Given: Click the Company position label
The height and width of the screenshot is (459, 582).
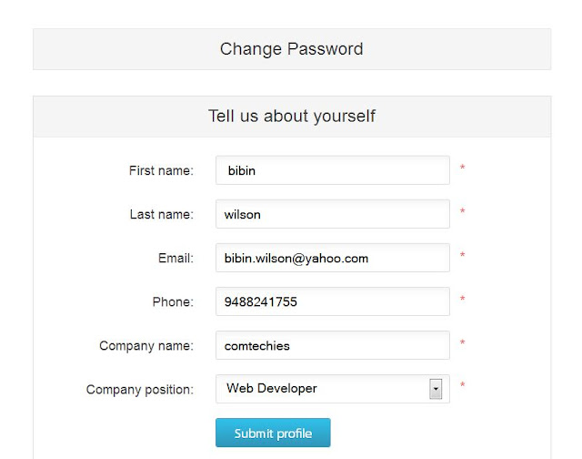Looking at the screenshot, I should pyautogui.click(x=139, y=390).
